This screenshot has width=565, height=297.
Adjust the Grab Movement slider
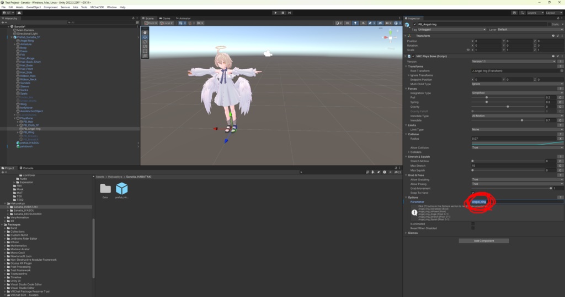pyautogui.click(x=511, y=188)
